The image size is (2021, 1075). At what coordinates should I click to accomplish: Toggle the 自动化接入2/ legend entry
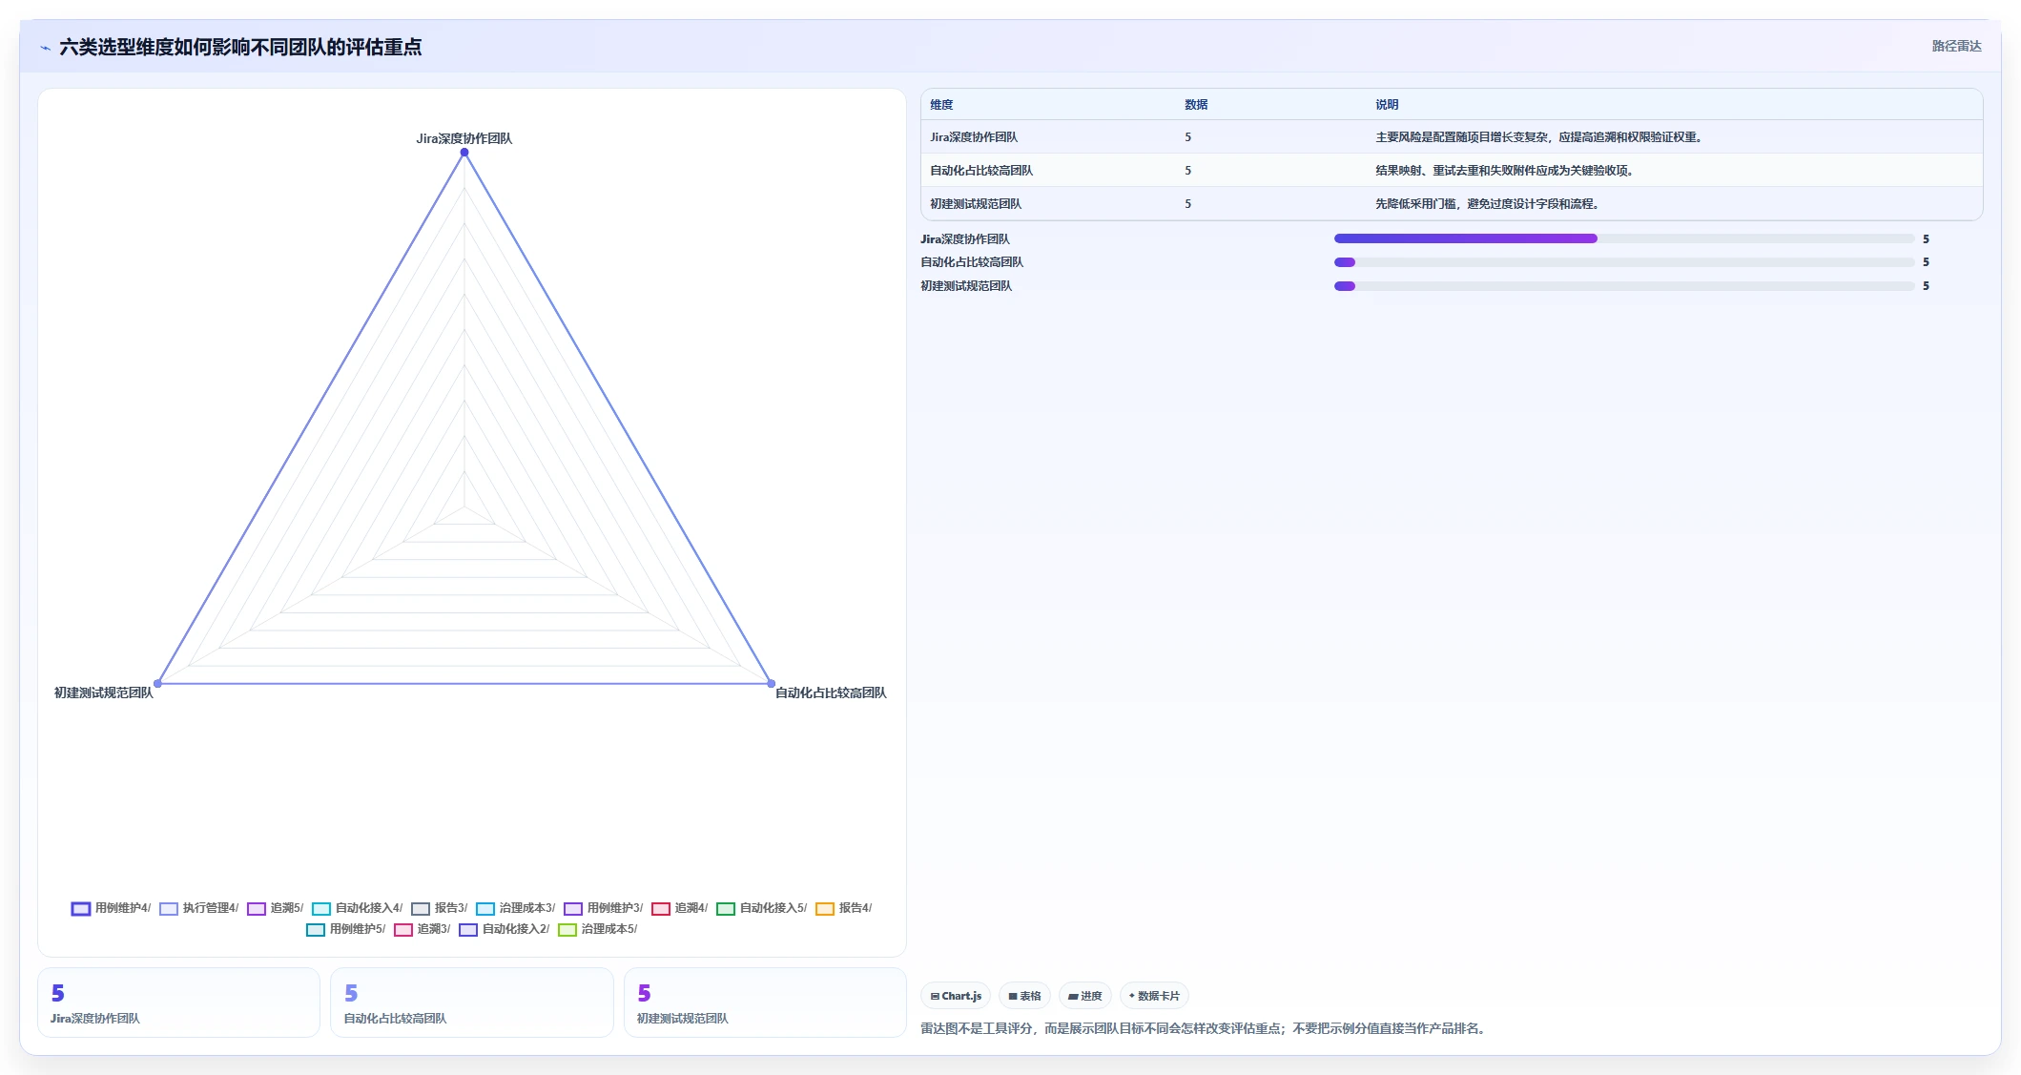coord(504,929)
